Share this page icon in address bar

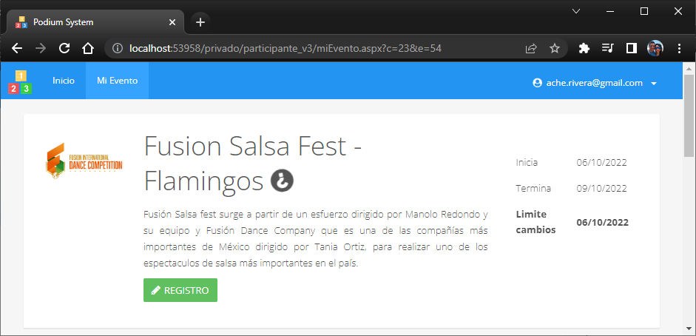pyautogui.click(x=531, y=48)
